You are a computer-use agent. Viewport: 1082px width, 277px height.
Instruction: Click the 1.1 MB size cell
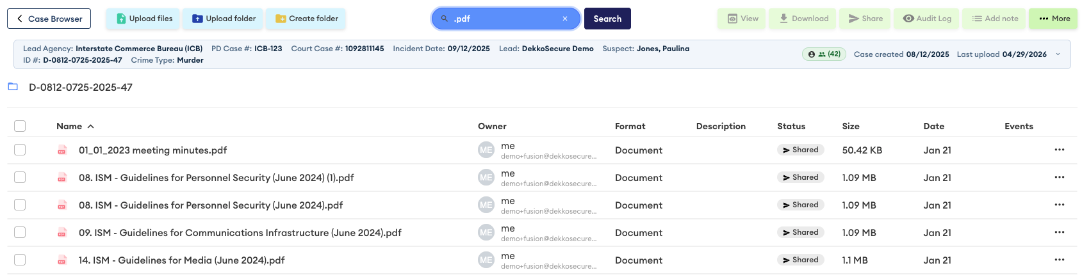pos(855,260)
